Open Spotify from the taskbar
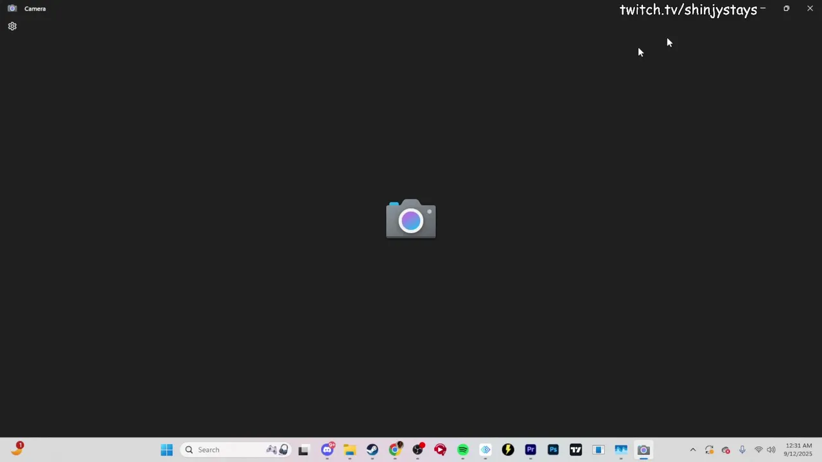This screenshot has width=822, height=462. [463, 450]
